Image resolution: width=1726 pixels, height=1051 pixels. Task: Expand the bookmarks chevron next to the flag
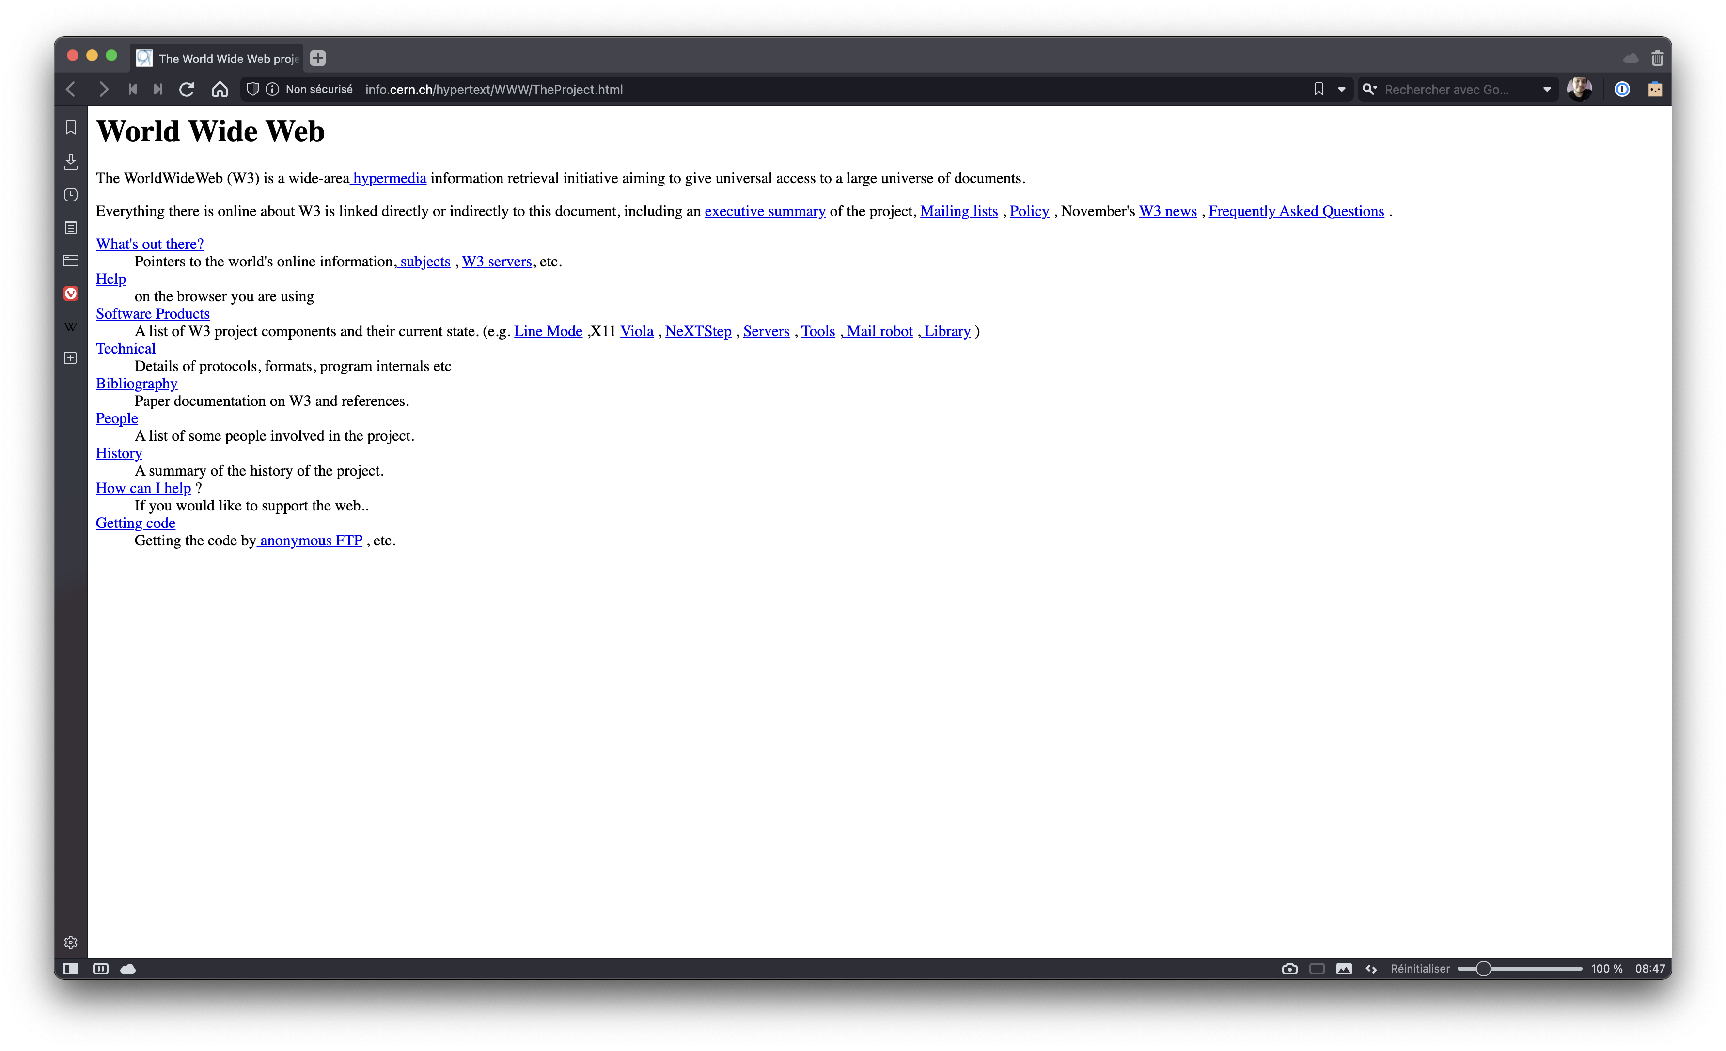coord(1341,89)
